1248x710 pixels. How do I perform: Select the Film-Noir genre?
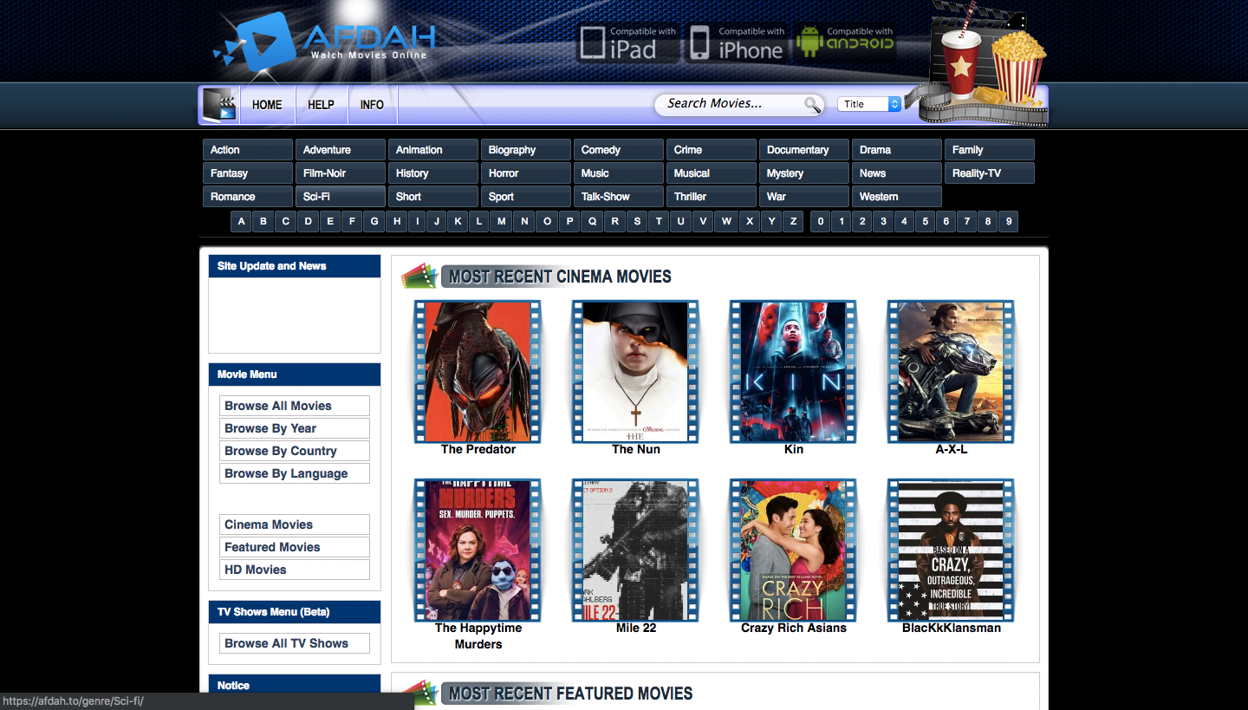pyautogui.click(x=341, y=173)
